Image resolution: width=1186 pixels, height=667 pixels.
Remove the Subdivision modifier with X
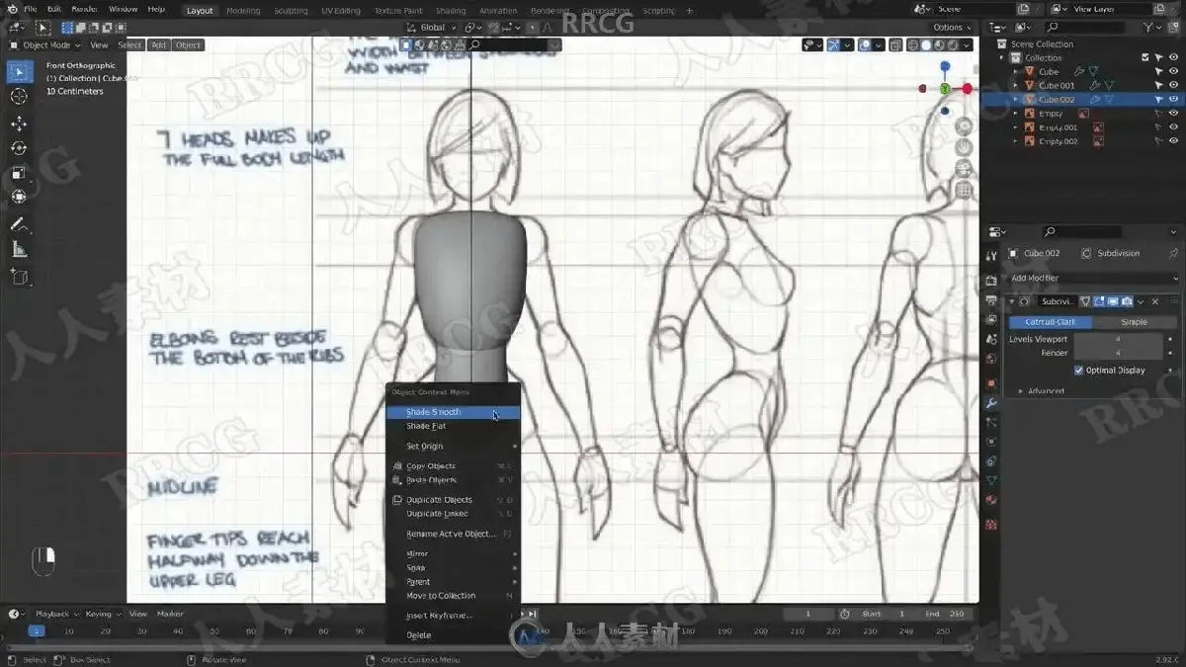pyautogui.click(x=1155, y=301)
